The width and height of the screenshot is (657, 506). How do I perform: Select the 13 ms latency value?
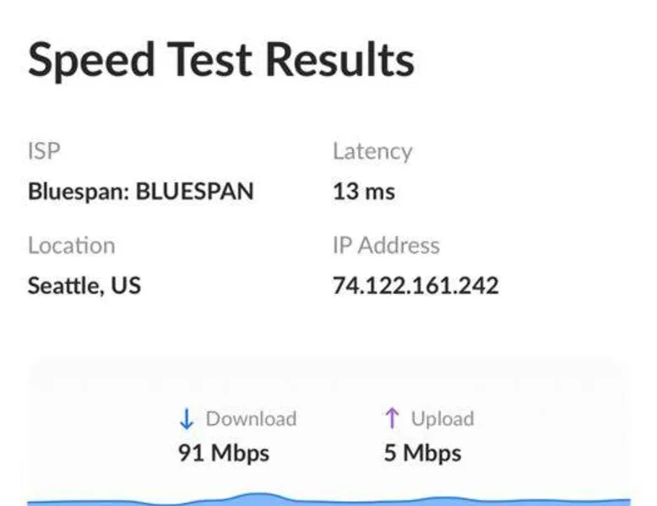[x=364, y=192]
